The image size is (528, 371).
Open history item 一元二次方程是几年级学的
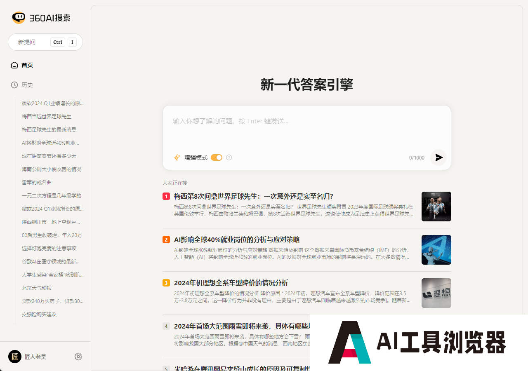point(52,196)
